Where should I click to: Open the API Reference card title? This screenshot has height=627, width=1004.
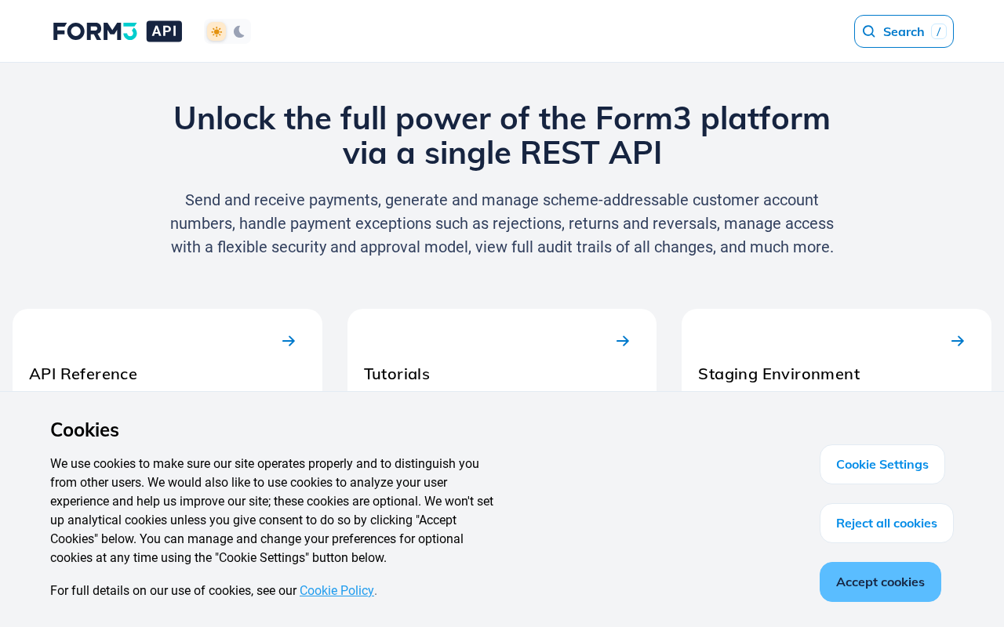[x=83, y=374]
